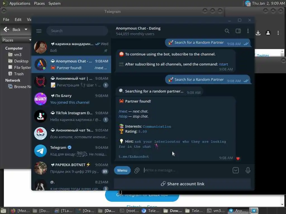Image resolution: width=286 pixels, height=214 pixels.
Task: Click Share account link button
Action: click(182, 184)
